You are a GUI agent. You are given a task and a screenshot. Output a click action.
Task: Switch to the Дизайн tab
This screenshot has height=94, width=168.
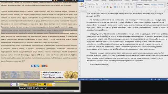click(x=104, y=1)
